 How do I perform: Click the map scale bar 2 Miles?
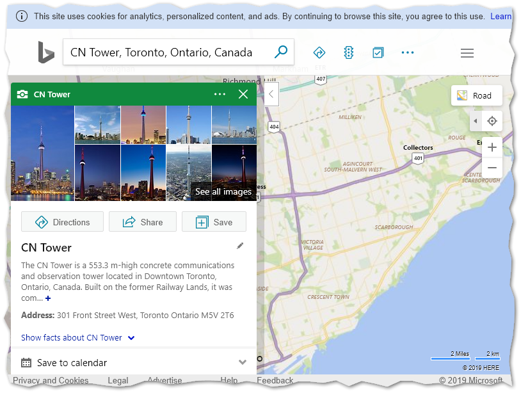click(x=451, y=356)
